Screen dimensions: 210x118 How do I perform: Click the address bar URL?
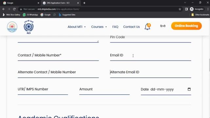coord(58,9)
